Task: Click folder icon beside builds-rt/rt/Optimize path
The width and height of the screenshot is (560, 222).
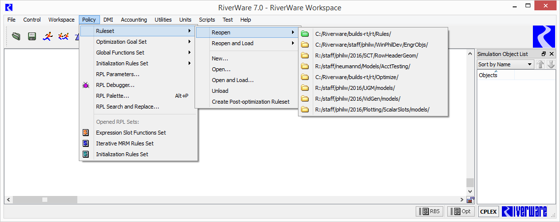Action: pos(305,77)
